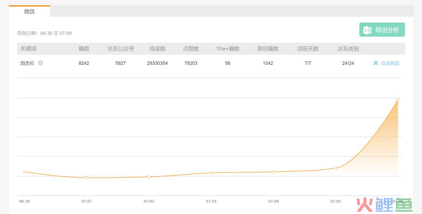Click the 阅读数 column header
Viewport: 422px width, 214px height.
pyautogui.click(x=157, y=49)
